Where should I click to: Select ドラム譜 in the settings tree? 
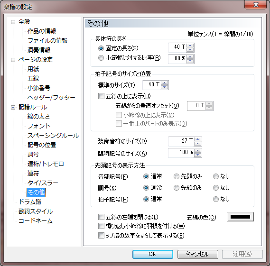[30, 202]
